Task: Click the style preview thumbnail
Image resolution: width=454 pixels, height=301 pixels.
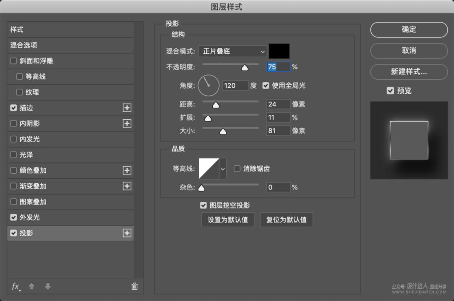Action: point(409,140)
